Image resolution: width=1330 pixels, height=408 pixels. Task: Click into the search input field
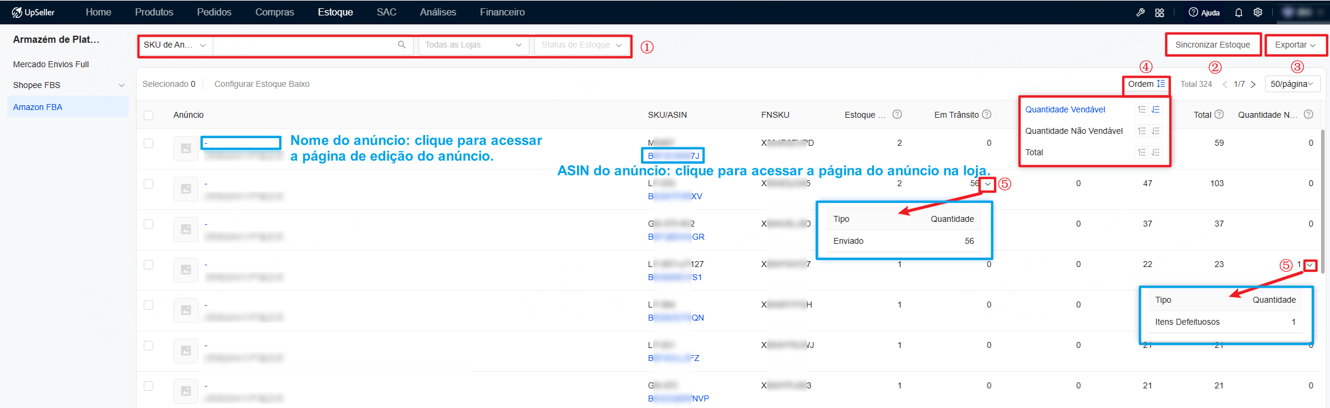(304, 45)
